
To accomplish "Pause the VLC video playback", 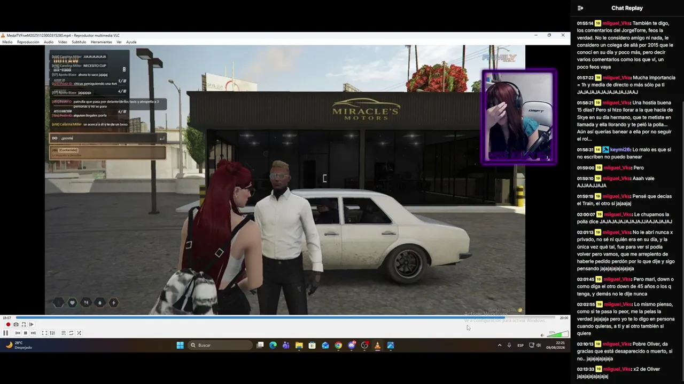I will pos(5,333).
